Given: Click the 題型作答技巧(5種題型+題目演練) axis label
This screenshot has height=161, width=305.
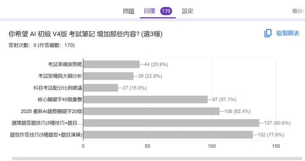Looking at the screenshot, I should [x=46, y=135].
